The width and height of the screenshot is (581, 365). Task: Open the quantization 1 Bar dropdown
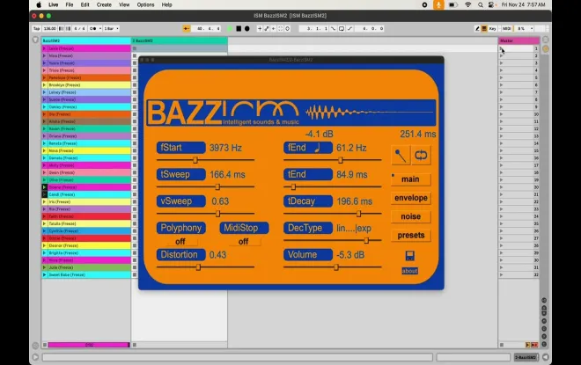click(111, 28)
